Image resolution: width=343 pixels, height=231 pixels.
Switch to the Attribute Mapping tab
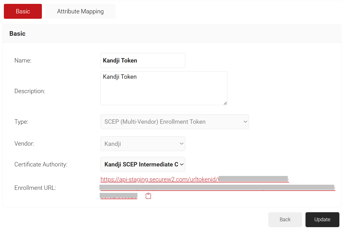coord(80,11)
